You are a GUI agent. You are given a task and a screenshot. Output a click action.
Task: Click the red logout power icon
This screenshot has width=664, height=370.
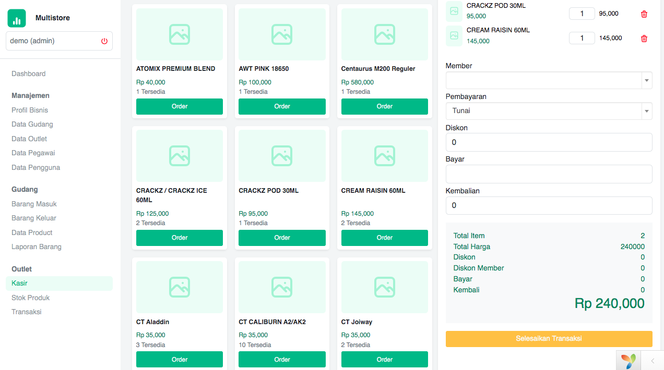tap(104, 41)
